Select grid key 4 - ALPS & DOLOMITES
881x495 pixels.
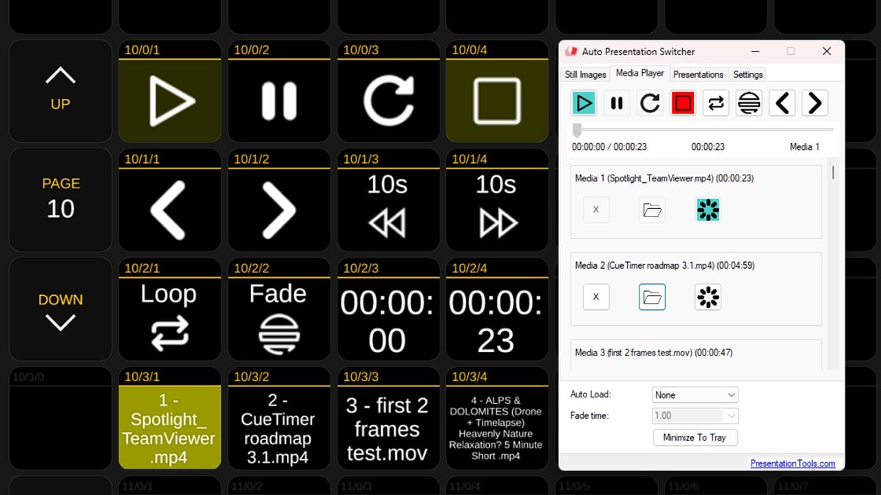click(497, 419)
